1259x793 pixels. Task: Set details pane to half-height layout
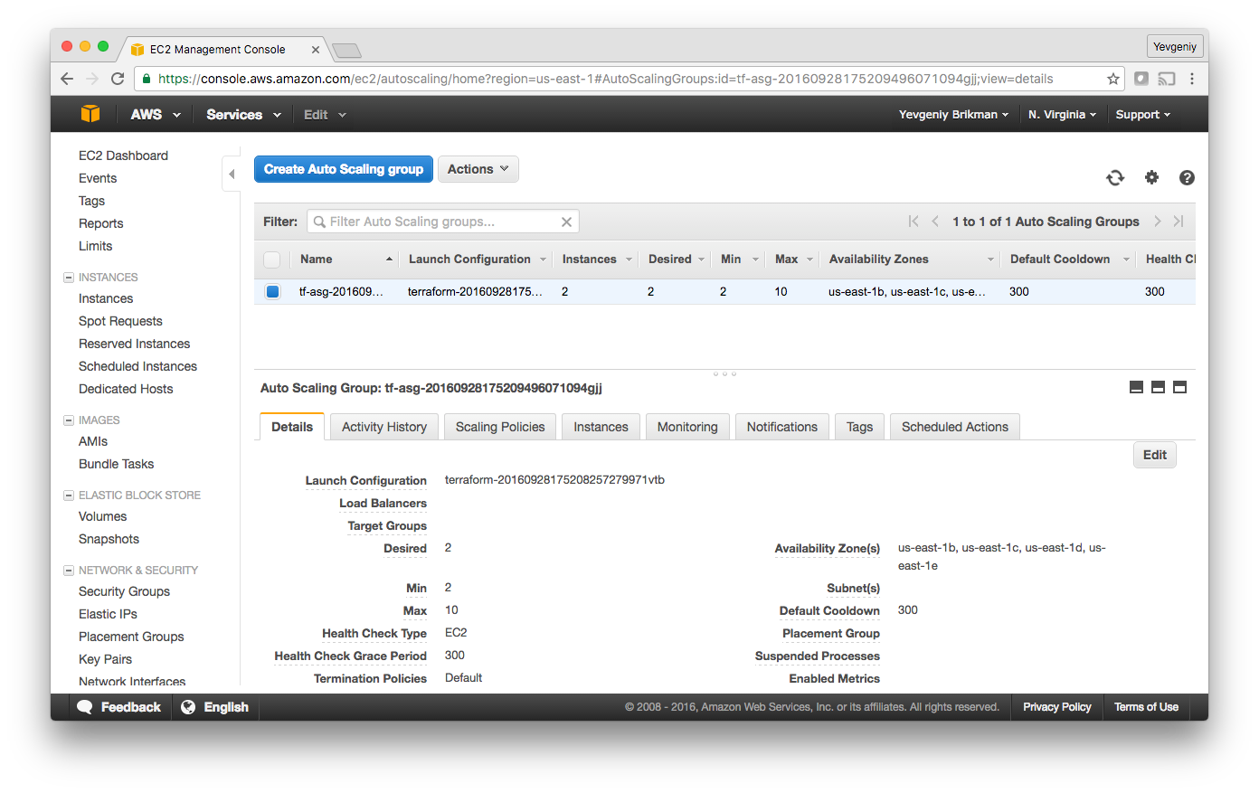pyautogui.click(x=1158, y=387)
